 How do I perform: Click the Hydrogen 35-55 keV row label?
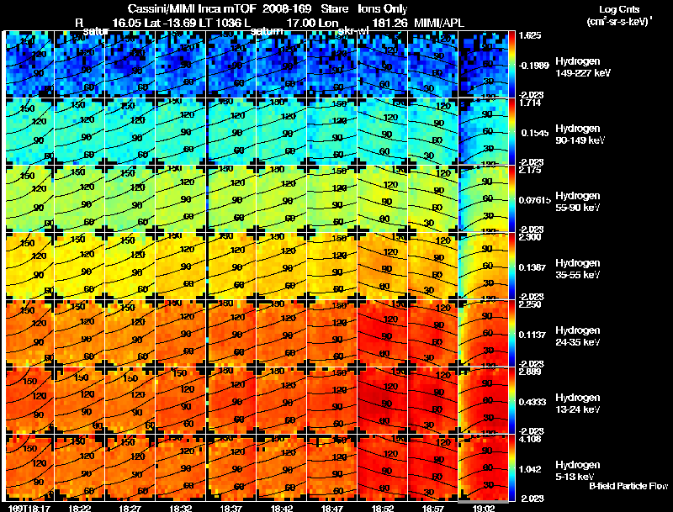578,269
